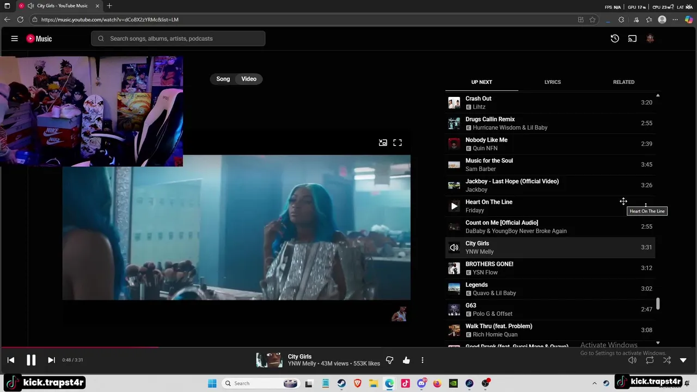Go to YouTube Music home logo
Image resolution: width=697 pixels, height=392 pixels.
click(39, 39)
